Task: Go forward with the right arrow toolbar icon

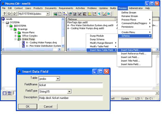Action: coord(14,14)
